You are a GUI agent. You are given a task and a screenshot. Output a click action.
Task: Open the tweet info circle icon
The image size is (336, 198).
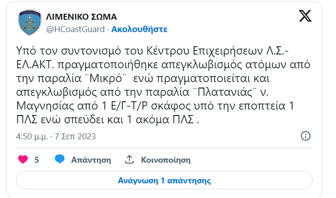coord(306,136)
